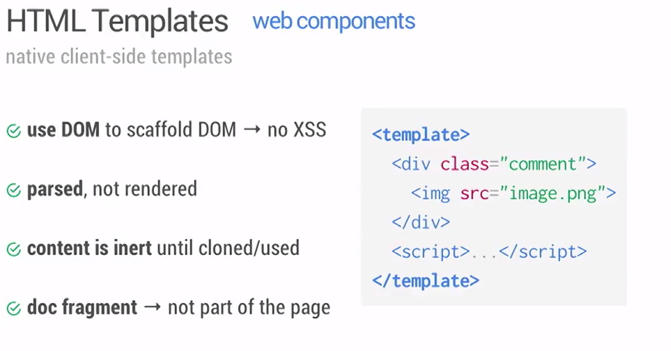
Task: Click the closing </div> tag
Action: (x=421, y=222)
